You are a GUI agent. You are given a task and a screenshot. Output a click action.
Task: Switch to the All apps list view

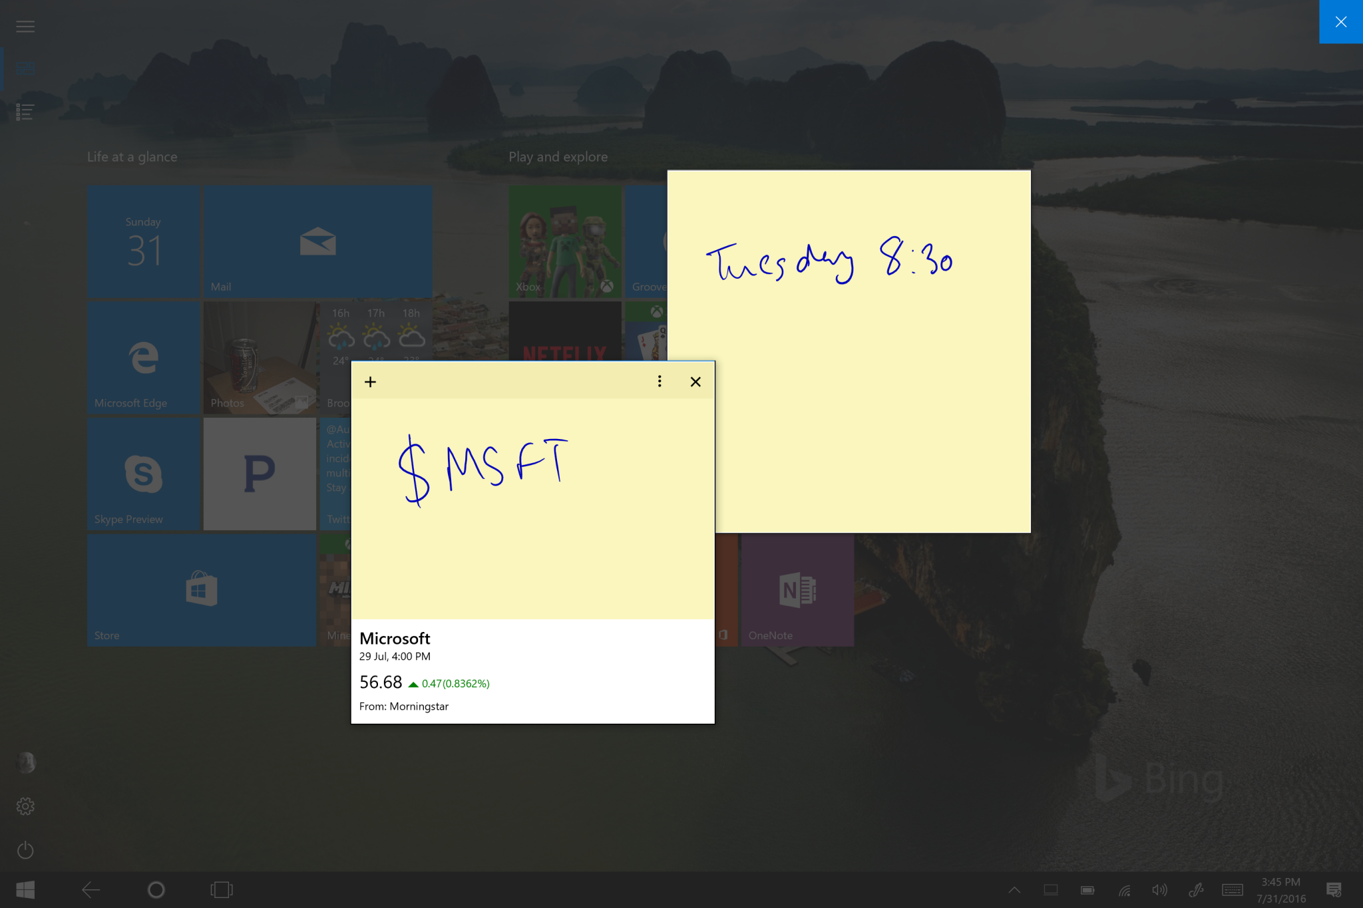25,111
